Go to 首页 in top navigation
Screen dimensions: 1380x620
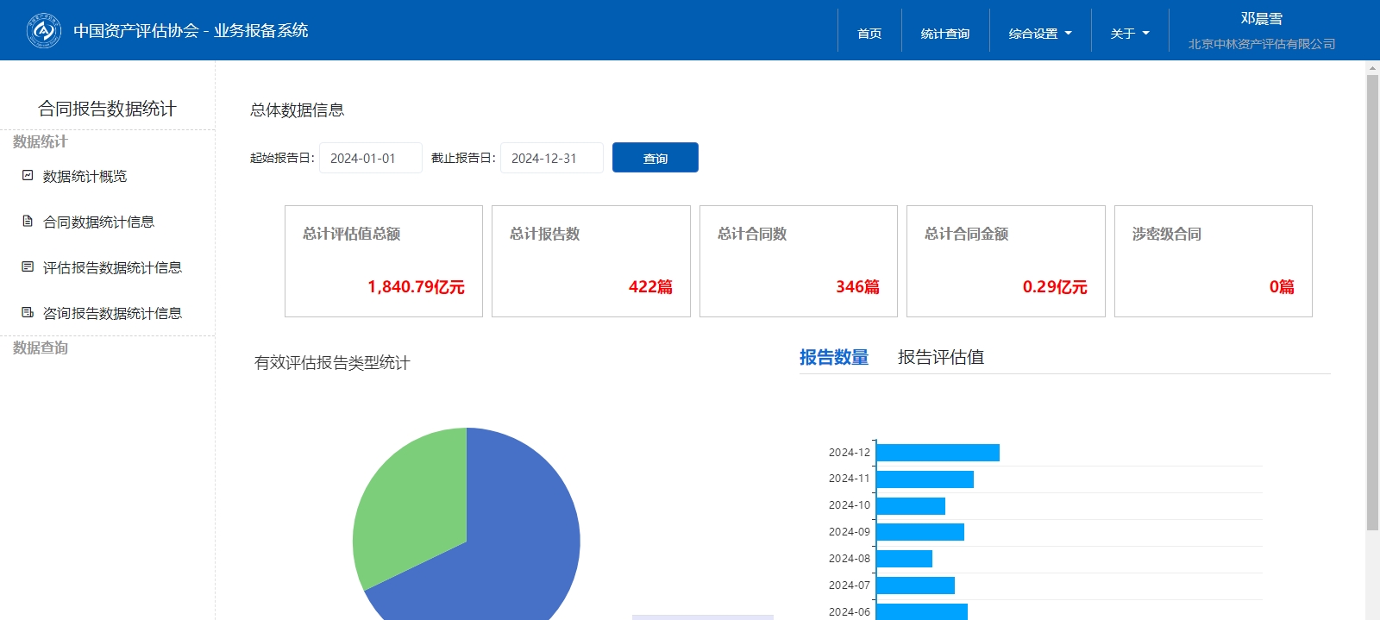pyautogui.click(x=869, y=34)
